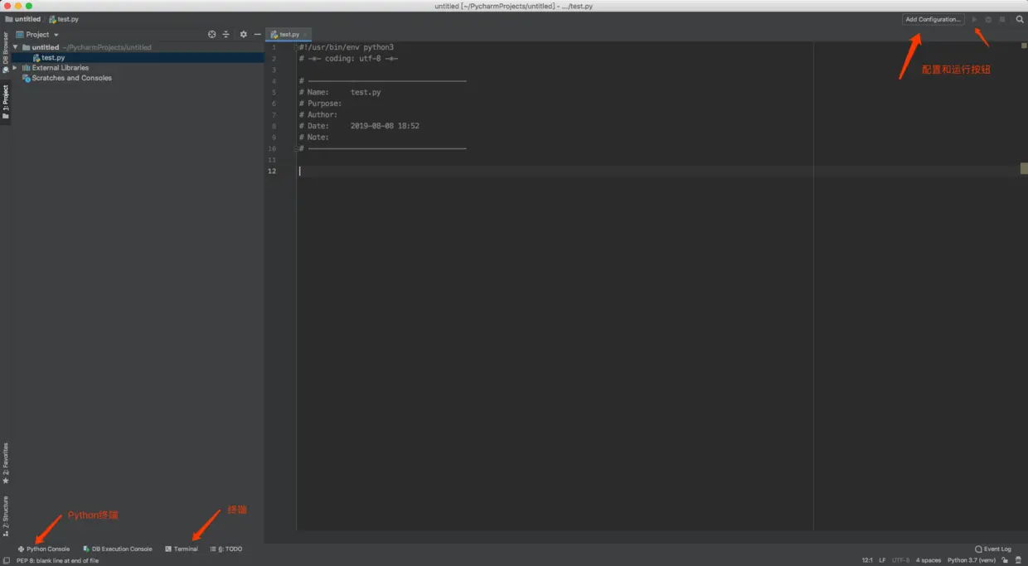This screenshot has width=1028, height=566.
Task: Open the Search Everywhere magnifier
Action: [1020, 18]
